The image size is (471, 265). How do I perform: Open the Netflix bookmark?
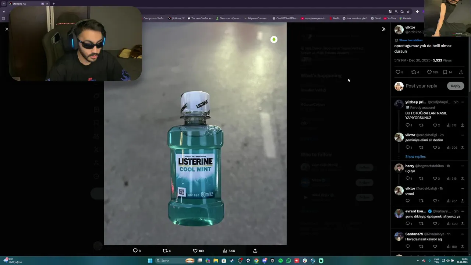tap(334, 18)
